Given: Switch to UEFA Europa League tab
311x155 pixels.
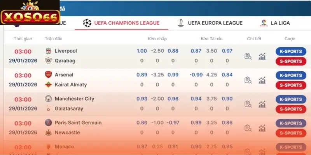Looking at the screenshot, I should click(210, 23).
